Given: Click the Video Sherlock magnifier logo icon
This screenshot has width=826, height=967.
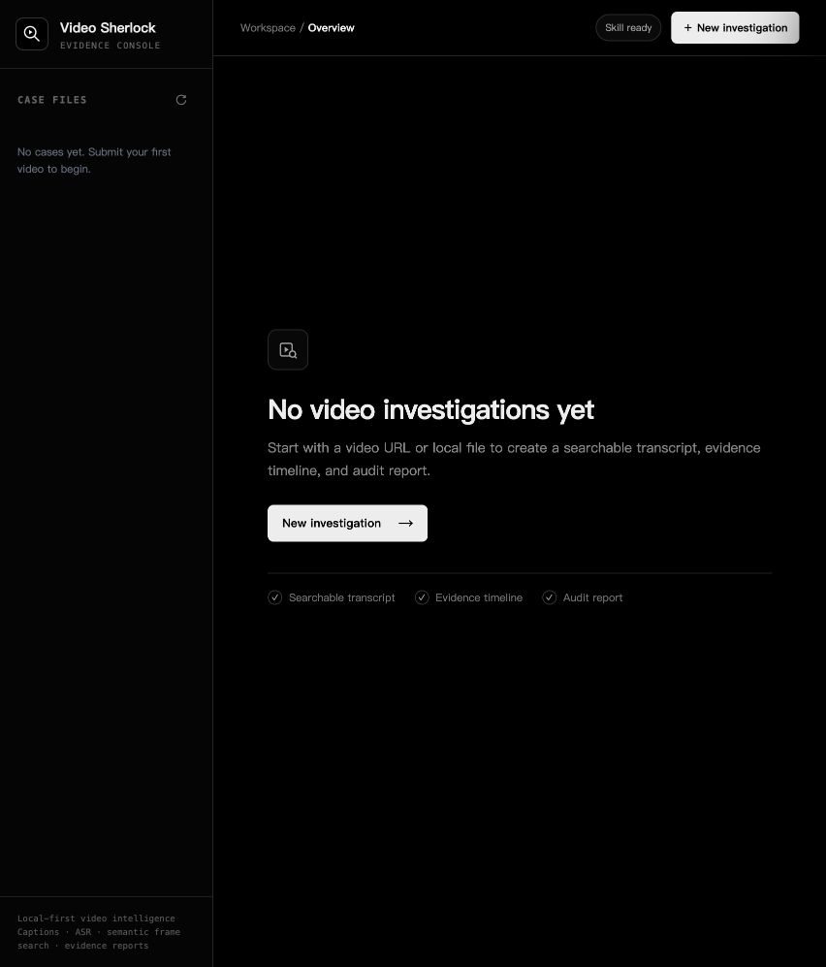Looking at the screenshot, I should pos(32,34).
